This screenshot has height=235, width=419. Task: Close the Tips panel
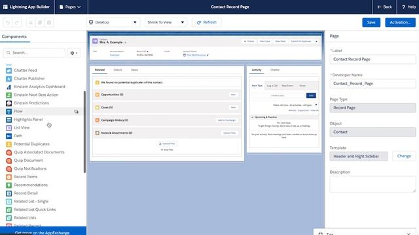coord(409,234)
